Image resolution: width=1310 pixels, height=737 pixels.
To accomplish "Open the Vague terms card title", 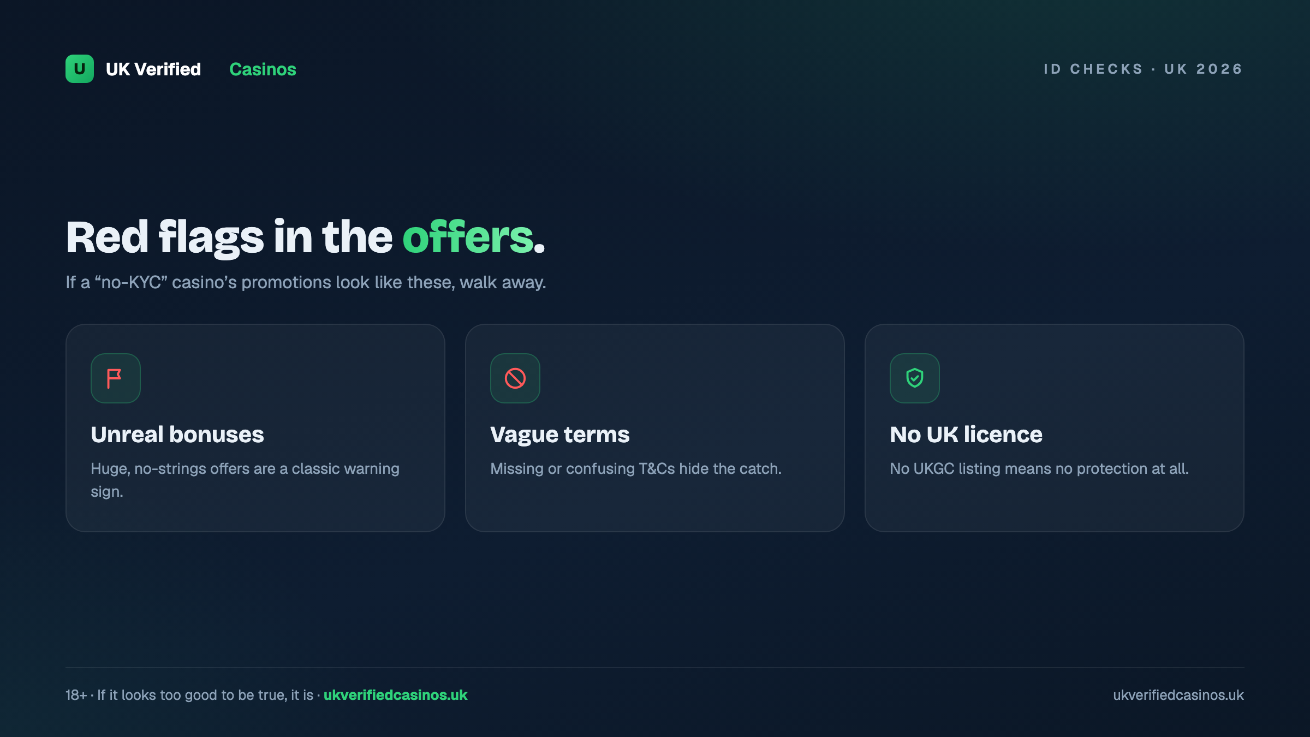I will [560, 435].
